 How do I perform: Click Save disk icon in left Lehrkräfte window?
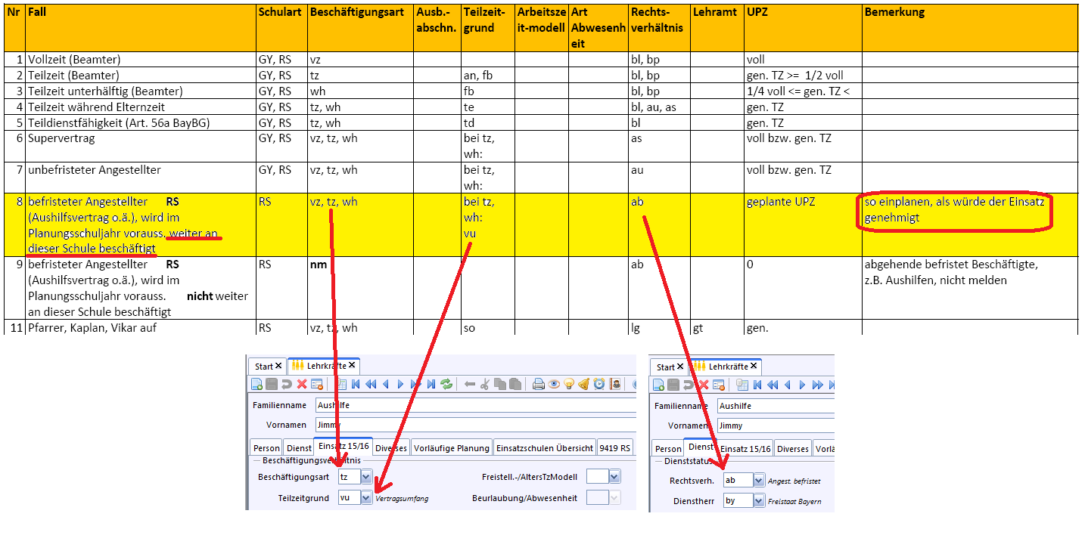(x=272, y=384)
